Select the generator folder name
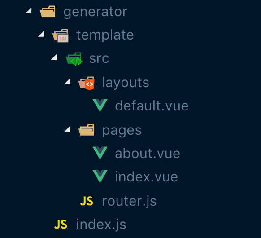This screenshot has height=238, width=261. coord(96,12)
